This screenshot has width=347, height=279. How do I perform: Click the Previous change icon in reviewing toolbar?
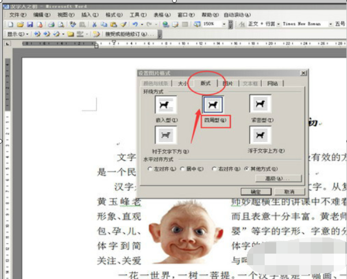coord(37,34)
